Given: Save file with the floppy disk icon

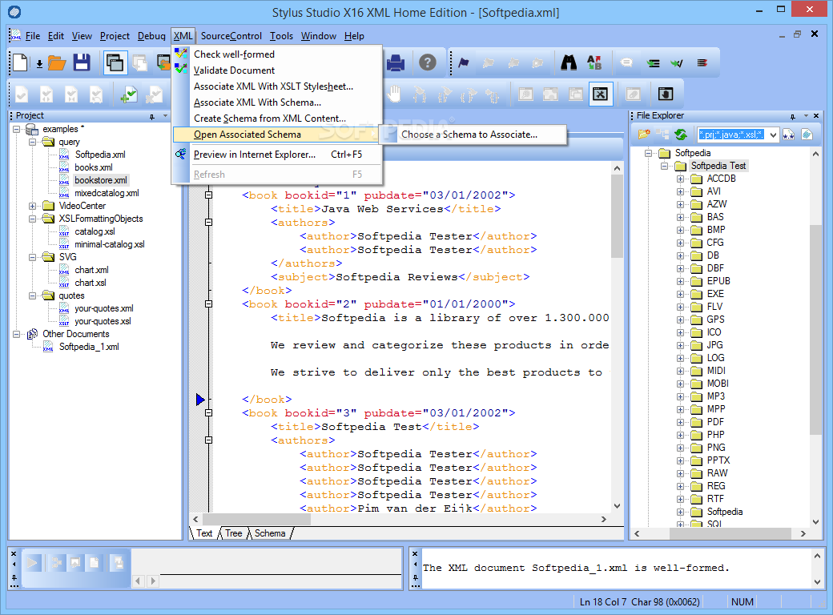Looking at the screenshot, I should (x=82, y=62).
